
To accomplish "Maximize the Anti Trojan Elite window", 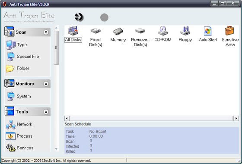I will 222,3.
